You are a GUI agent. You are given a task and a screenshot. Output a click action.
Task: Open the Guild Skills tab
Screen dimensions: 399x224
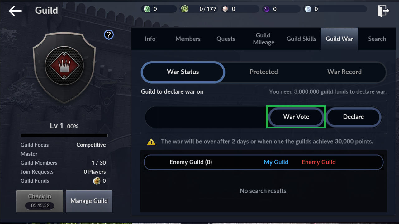click(x=302, y=39)
